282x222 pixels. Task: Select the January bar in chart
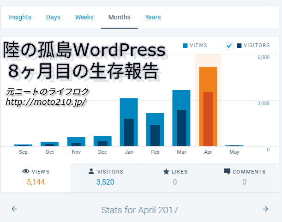coord(129,122)
